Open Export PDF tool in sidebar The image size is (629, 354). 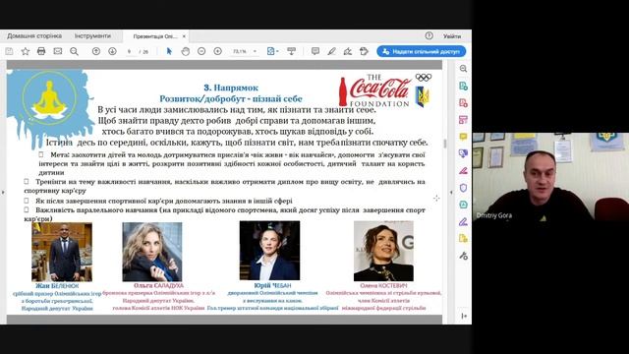click(x=463, y=86)
